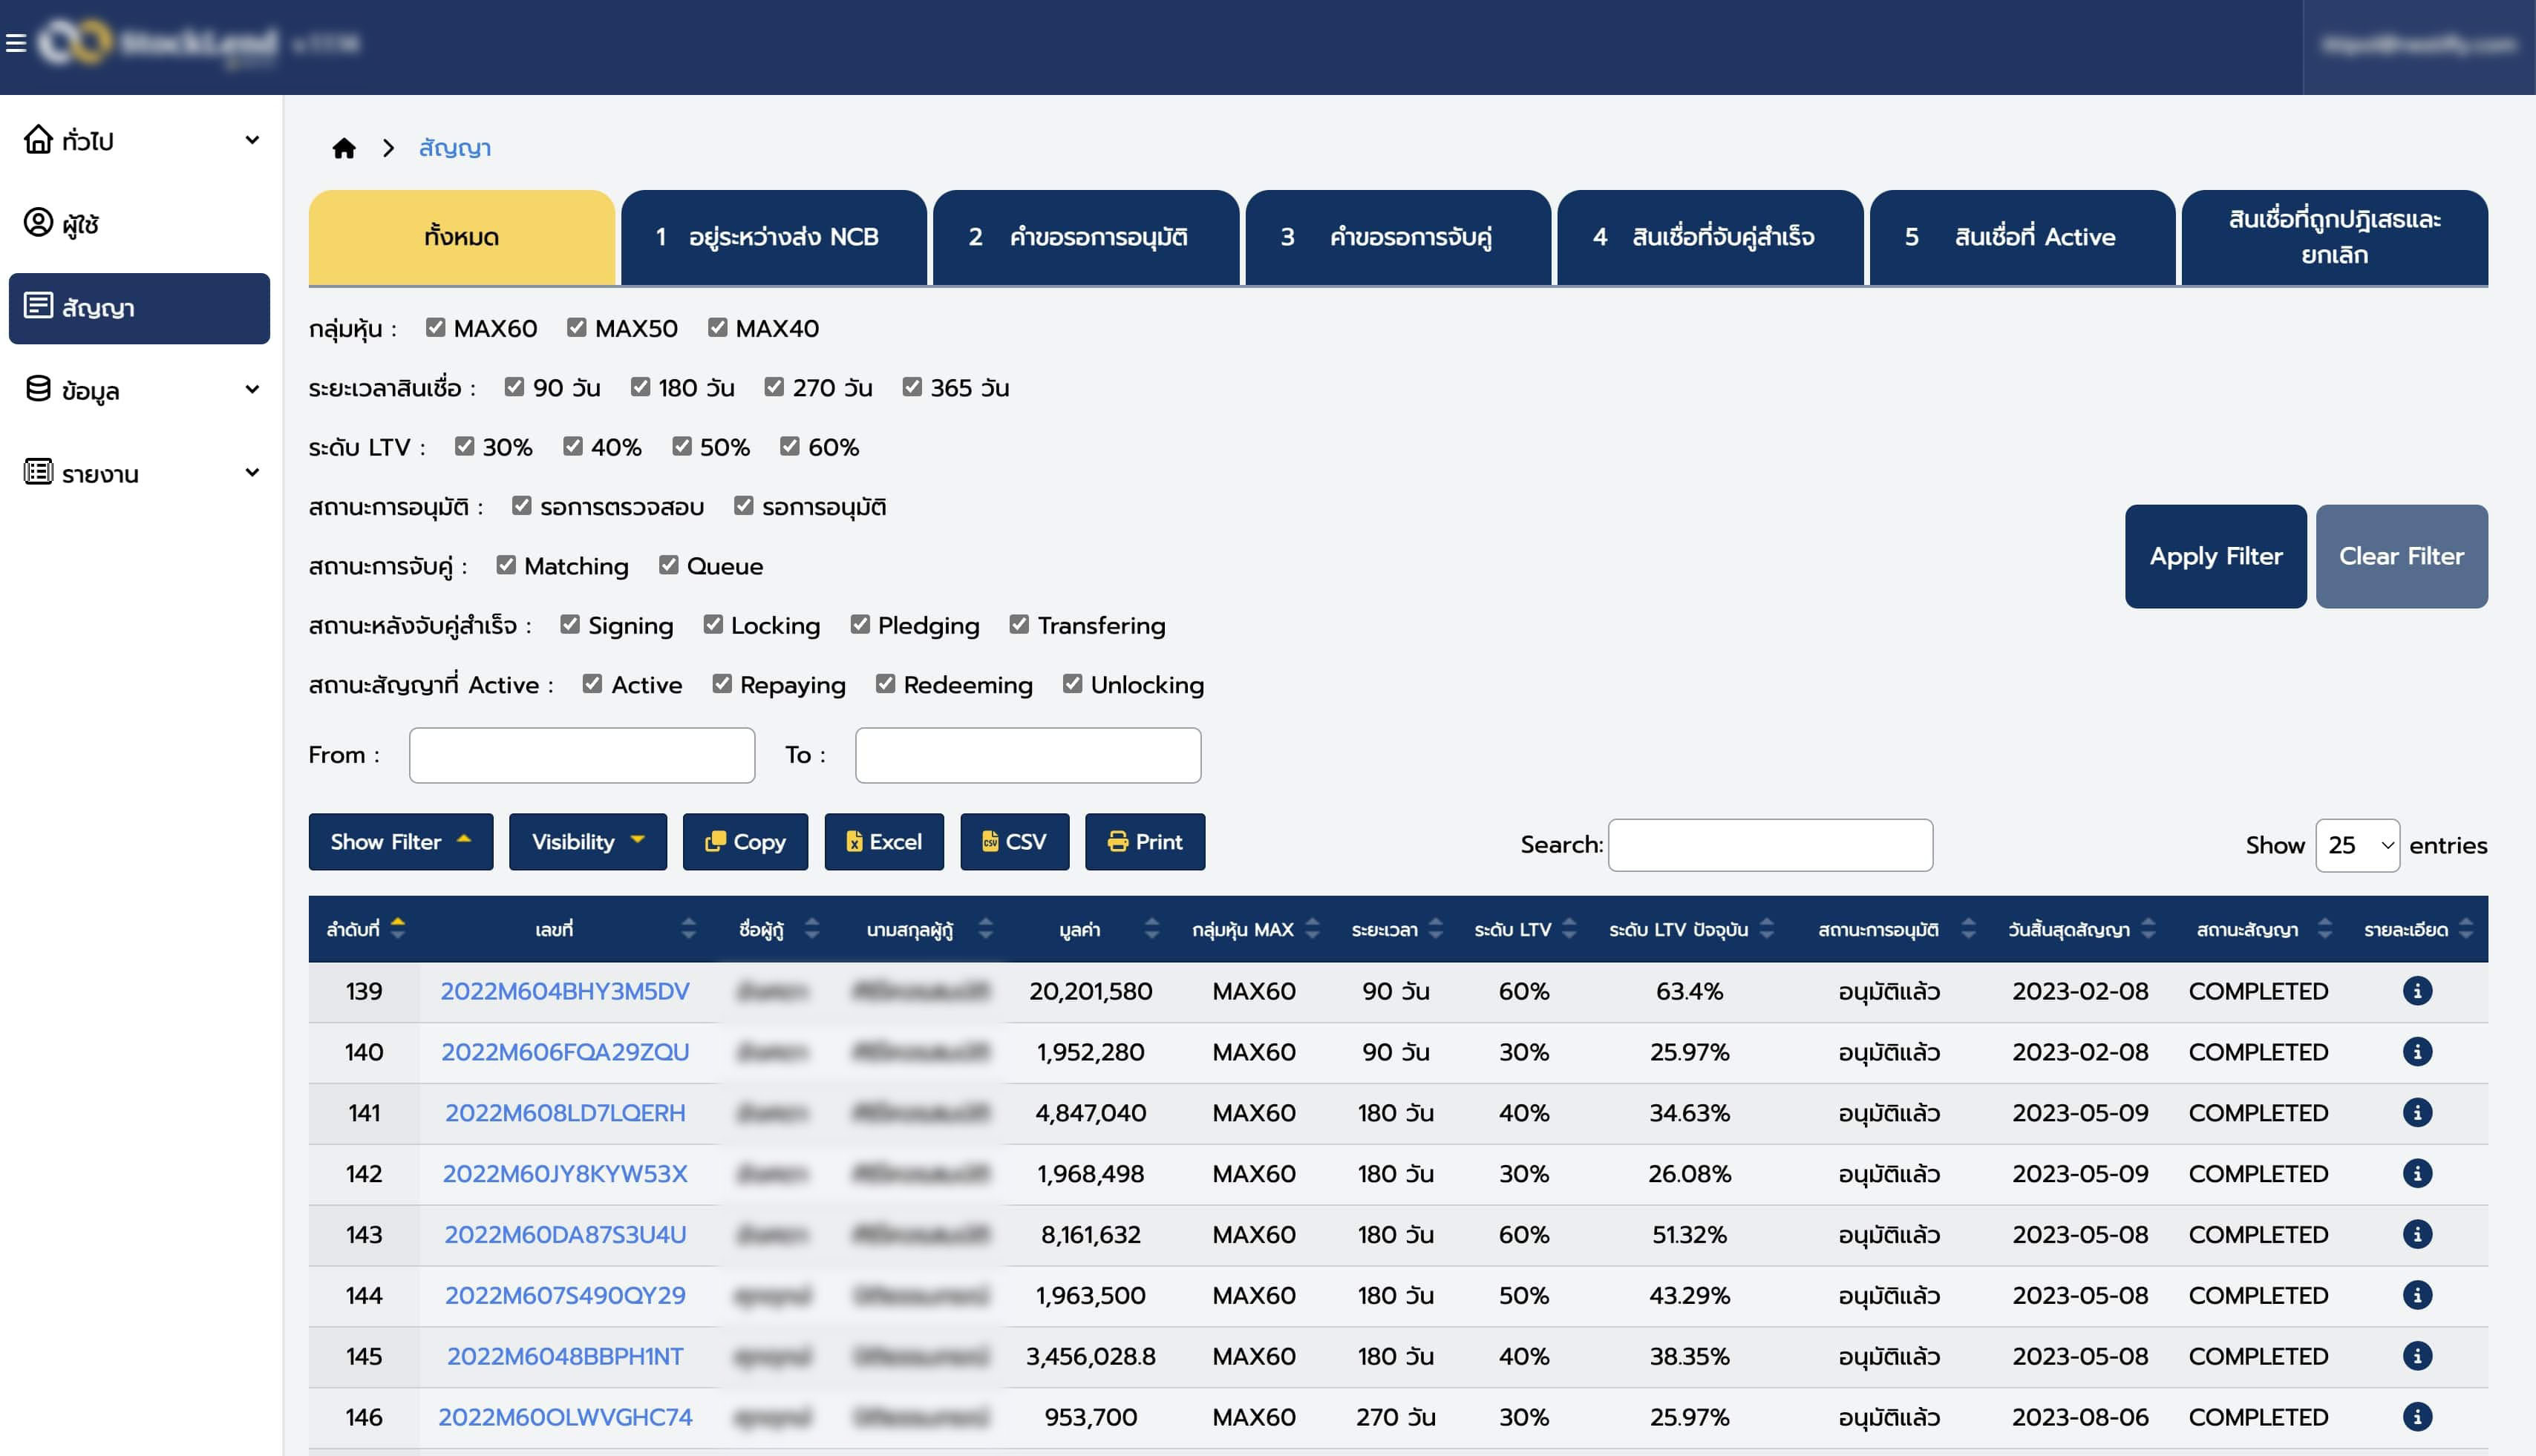
Task: Toggle the 90 วัน duration checkbox
Action: pos(514,387)
